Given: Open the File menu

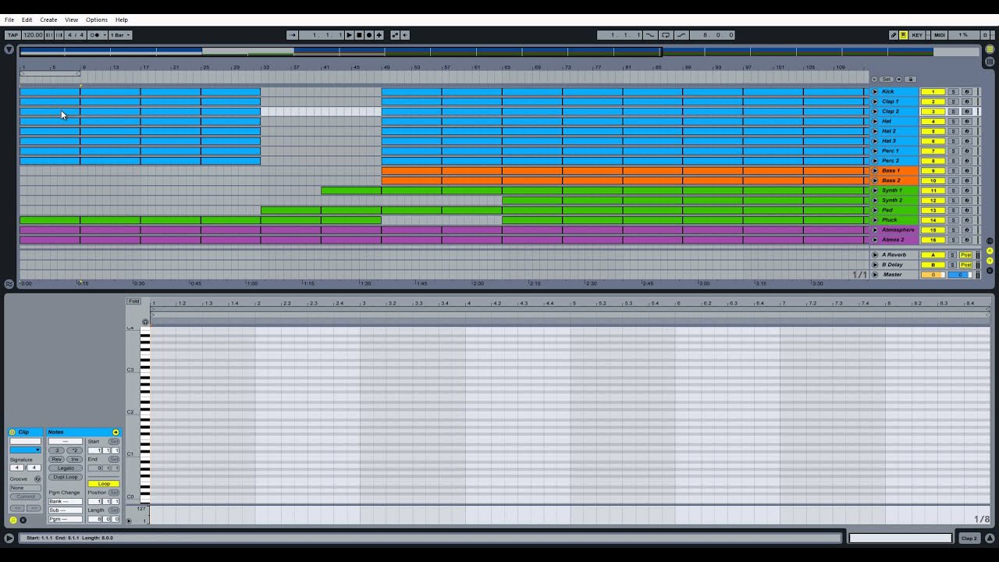Looking at the screenshot, I should pos(9,20).
